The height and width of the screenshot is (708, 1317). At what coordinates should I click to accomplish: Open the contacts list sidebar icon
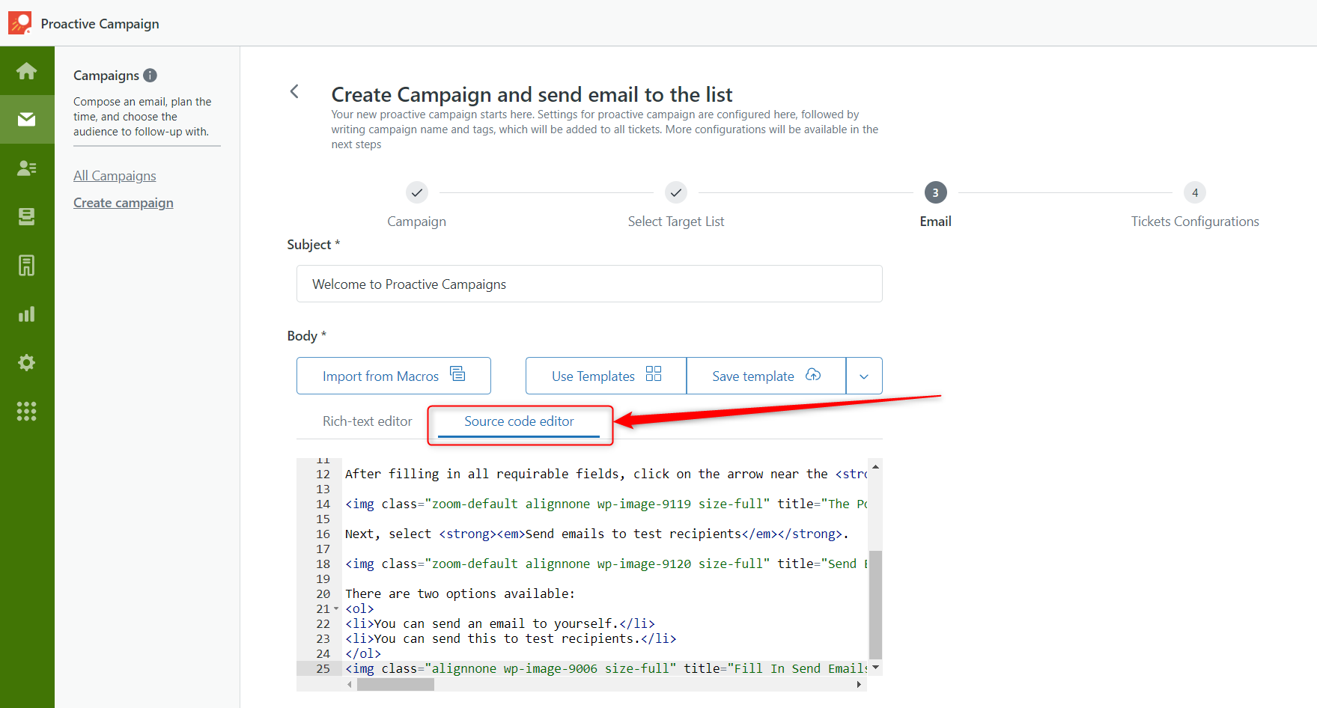[x=27, y=168]
